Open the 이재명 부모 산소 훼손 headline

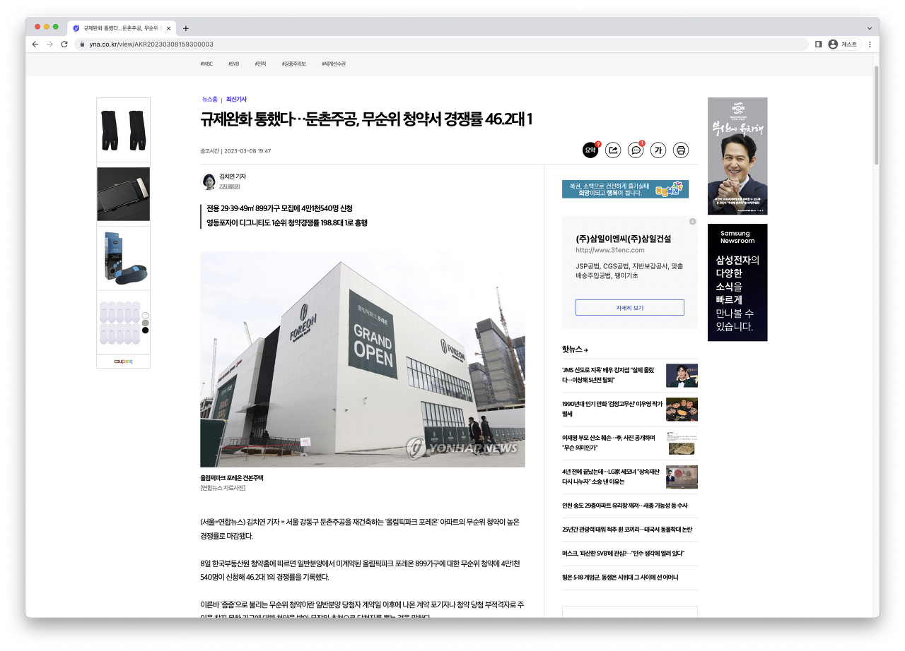(609, 443)
